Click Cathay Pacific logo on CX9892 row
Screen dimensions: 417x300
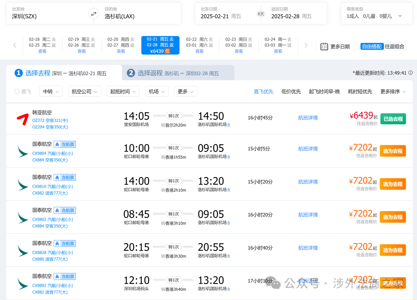coord(23,283)
